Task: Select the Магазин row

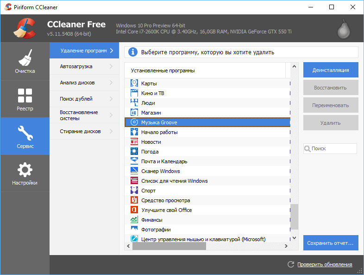Action: coord(207,113)
